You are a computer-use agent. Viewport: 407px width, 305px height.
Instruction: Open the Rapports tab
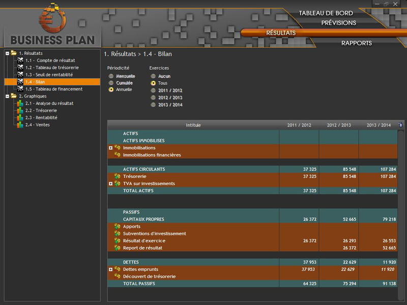pyautogui.click(x=357, y=43)
